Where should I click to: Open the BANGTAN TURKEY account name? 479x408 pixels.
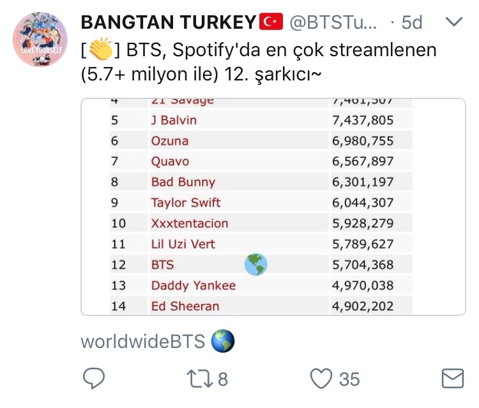point(168,22)
